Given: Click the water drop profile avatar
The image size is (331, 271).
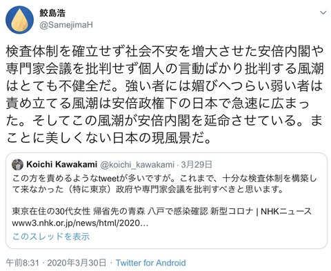Looking at the screenshot, I should (19, 20).
